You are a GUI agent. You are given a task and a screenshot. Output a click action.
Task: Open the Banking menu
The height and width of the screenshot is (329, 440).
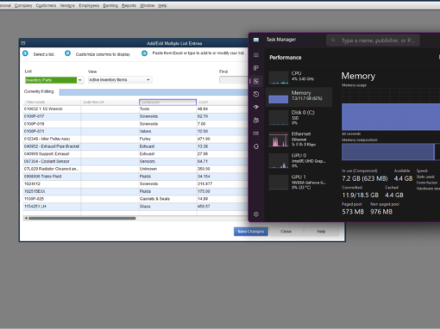110,5
